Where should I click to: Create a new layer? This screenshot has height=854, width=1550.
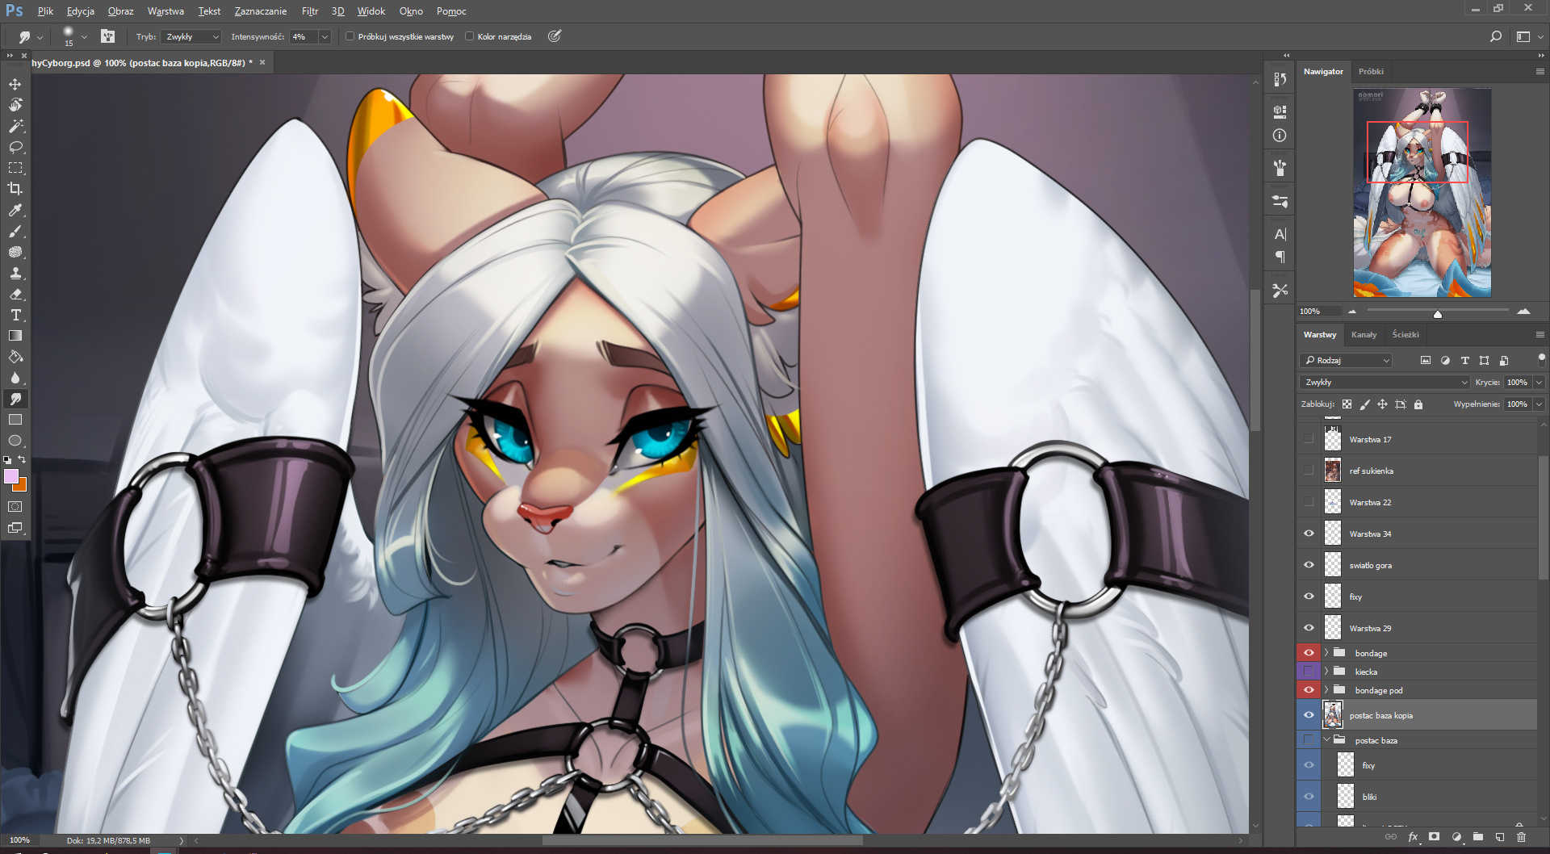point(1499,837)
